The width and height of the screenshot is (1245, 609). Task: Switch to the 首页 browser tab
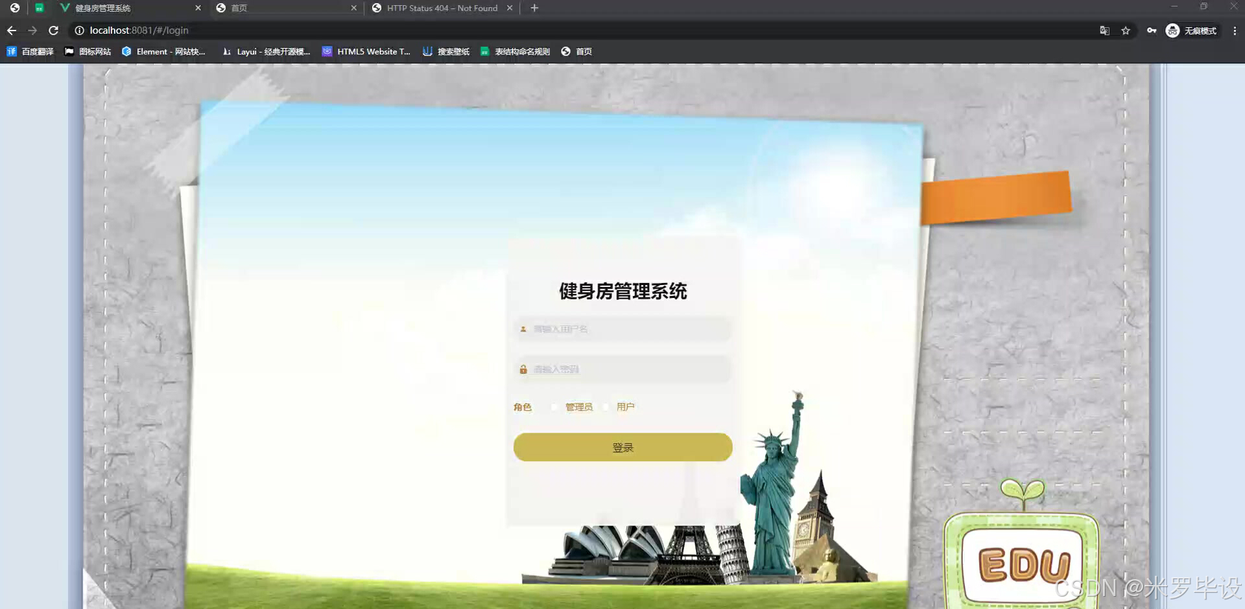(x=285, y=8)
